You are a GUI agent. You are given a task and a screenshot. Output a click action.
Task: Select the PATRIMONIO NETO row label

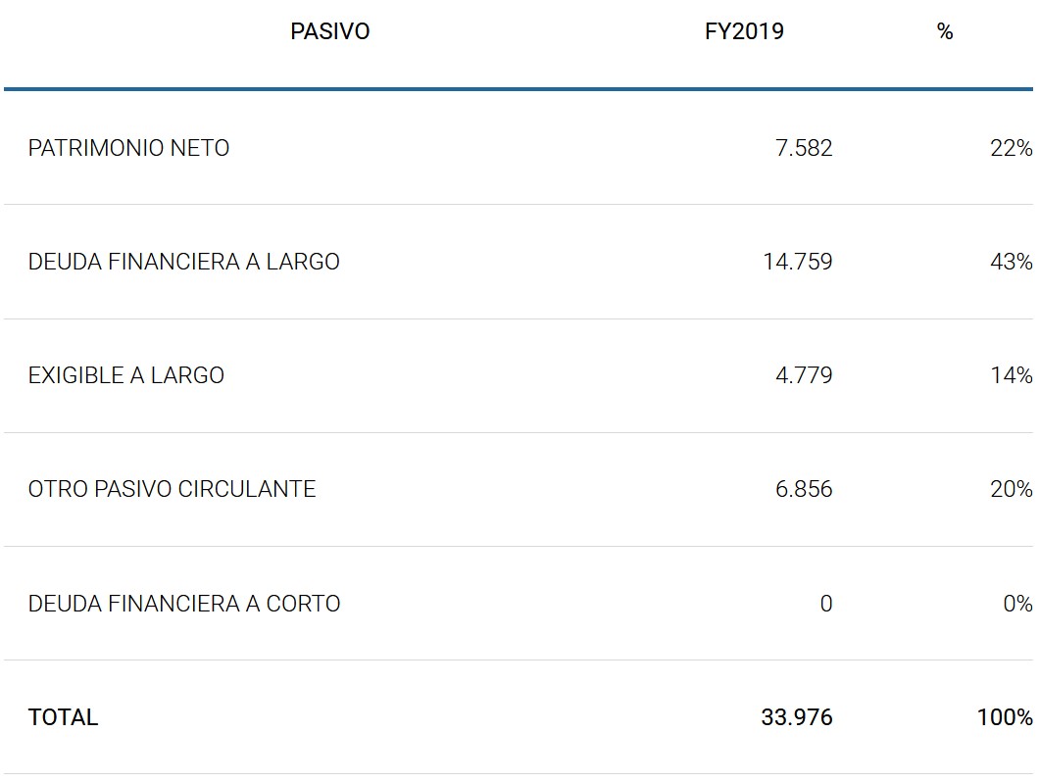128,148
